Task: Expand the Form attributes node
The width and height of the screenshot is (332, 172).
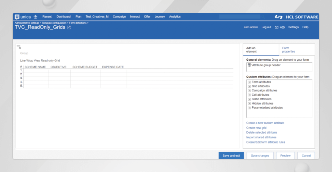Action: click(249, 82)
